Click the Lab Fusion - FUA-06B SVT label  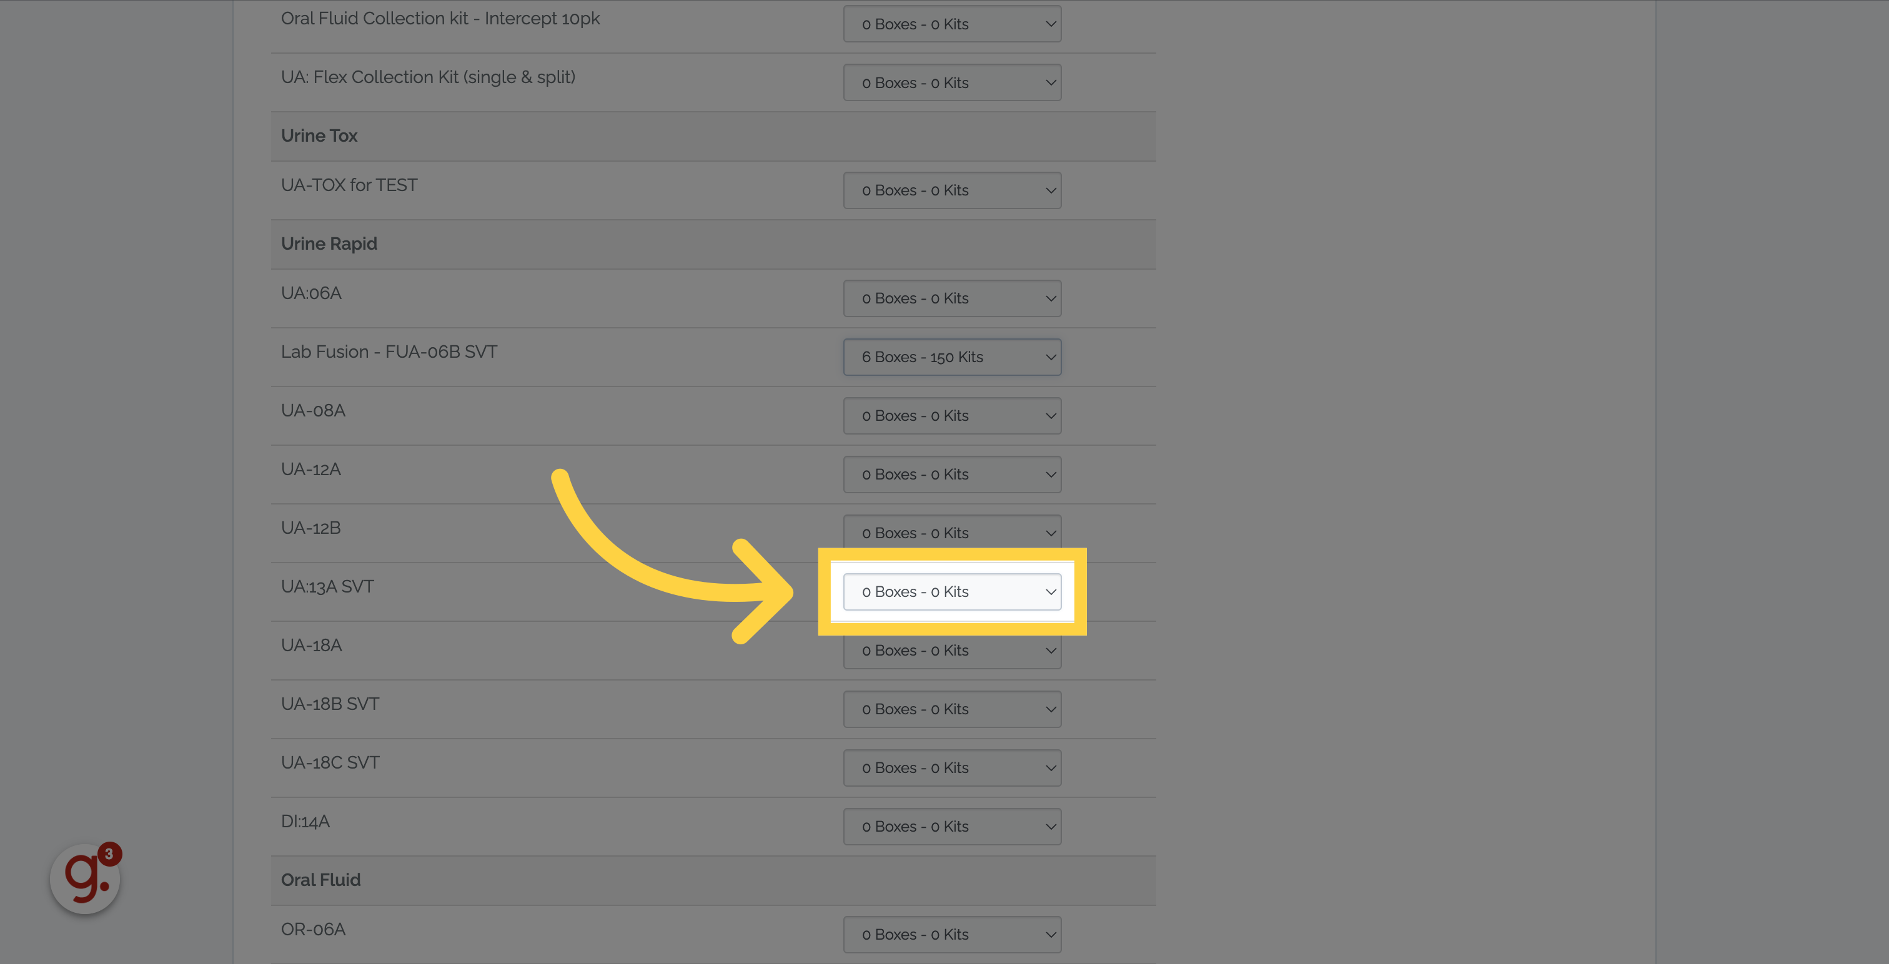coord(389,352)
